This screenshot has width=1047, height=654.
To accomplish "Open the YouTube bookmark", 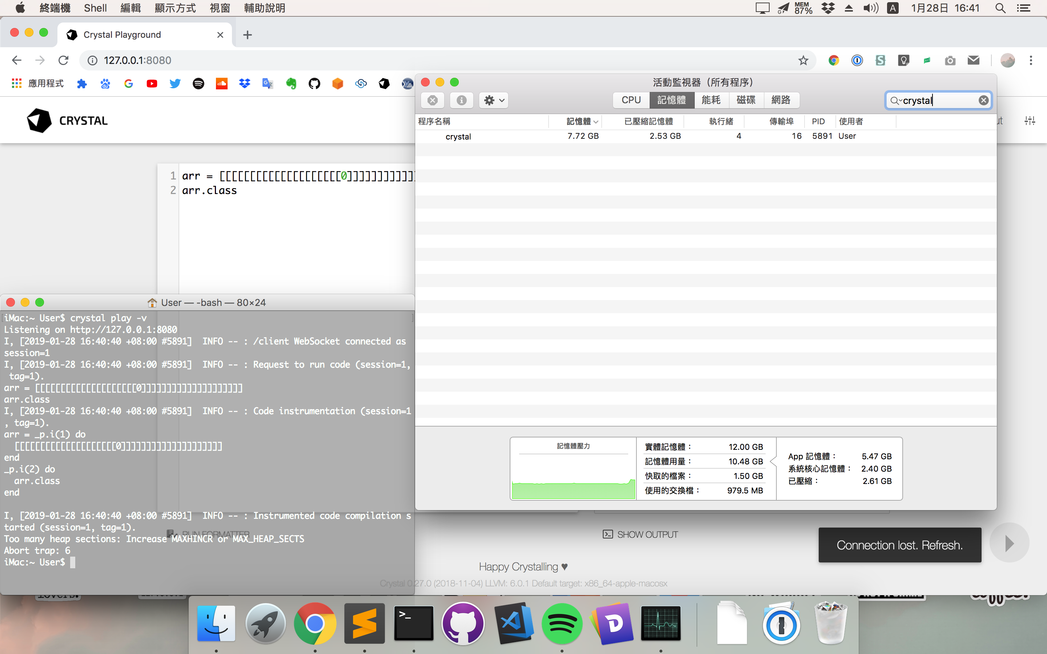I will click(x=152, y=84).
